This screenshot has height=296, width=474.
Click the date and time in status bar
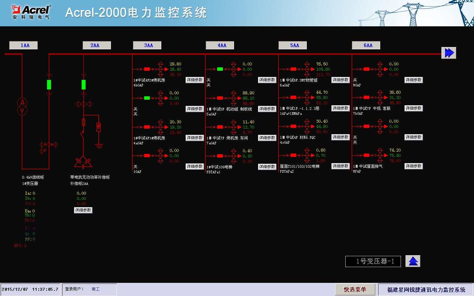click(x=30, y=289)
